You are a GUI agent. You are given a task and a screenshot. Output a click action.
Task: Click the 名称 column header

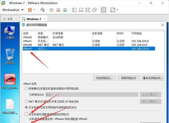[26, 34]
